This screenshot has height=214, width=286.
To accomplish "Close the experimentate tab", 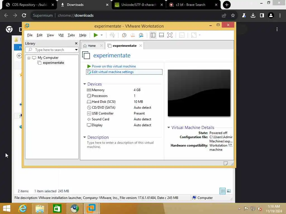I will coord(141,46).
